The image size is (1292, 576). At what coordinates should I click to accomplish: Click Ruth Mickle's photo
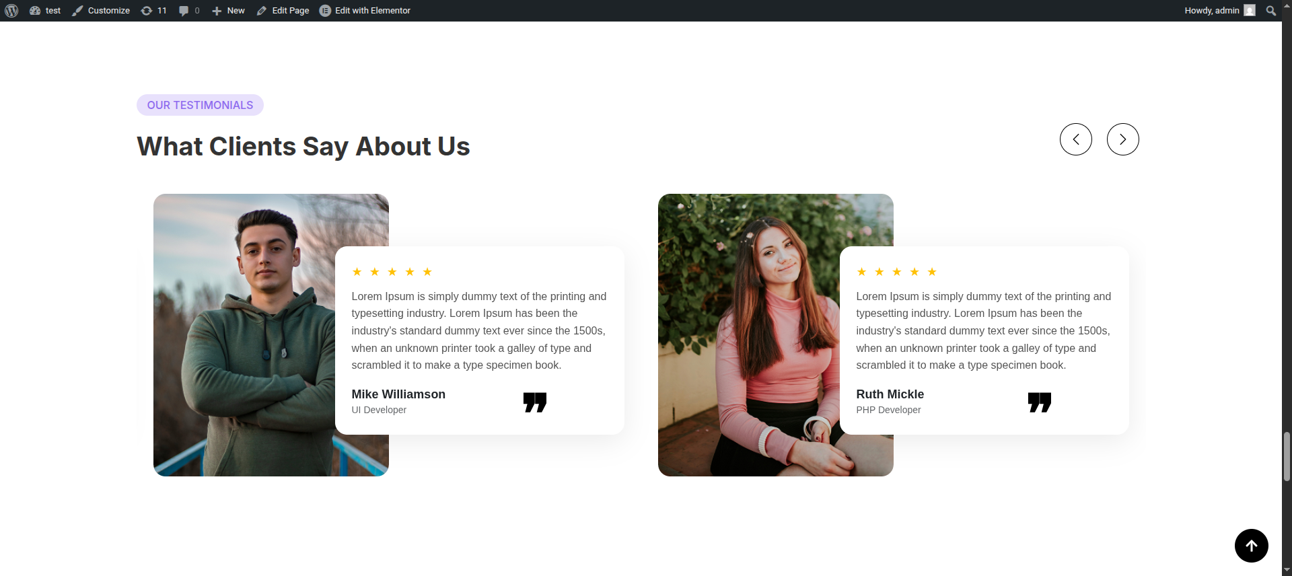(749, 335)
